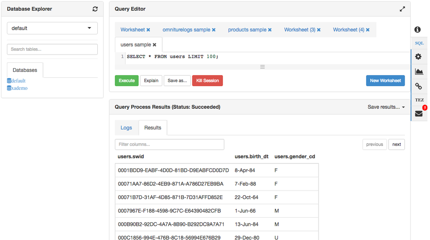430x240 pixels.
Task: Open the info panel icon
Action: (418, 30)
